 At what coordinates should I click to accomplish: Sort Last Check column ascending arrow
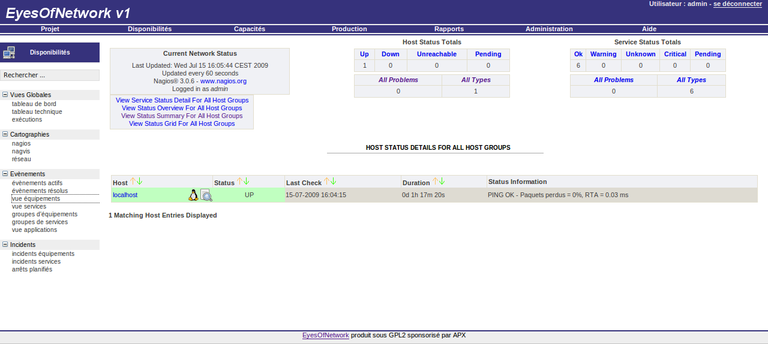click(x=327, y=182)
